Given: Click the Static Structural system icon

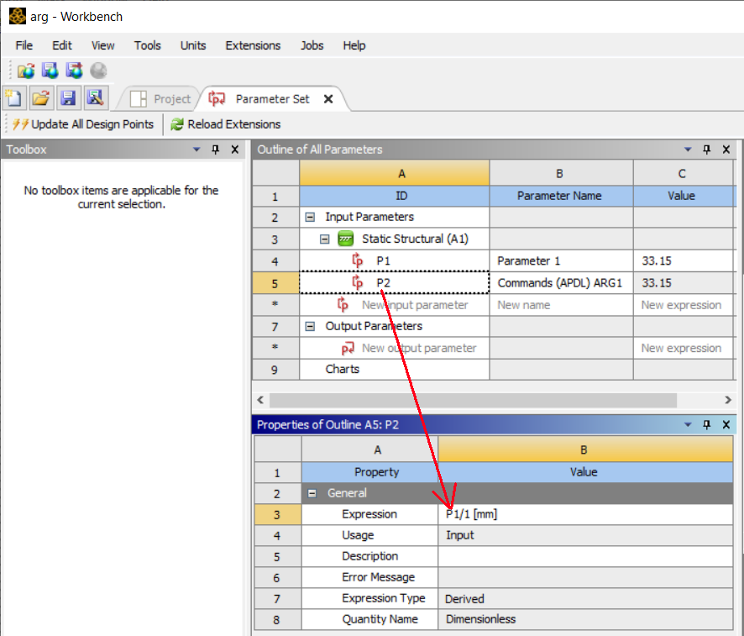Looking at the screenshot, I should point(346,239).
